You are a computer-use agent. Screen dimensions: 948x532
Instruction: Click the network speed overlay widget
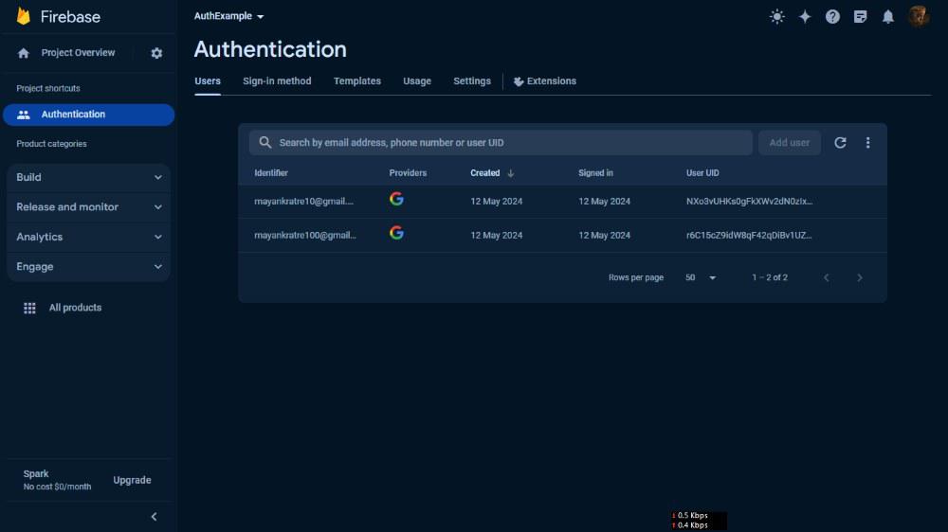point(699,521)
